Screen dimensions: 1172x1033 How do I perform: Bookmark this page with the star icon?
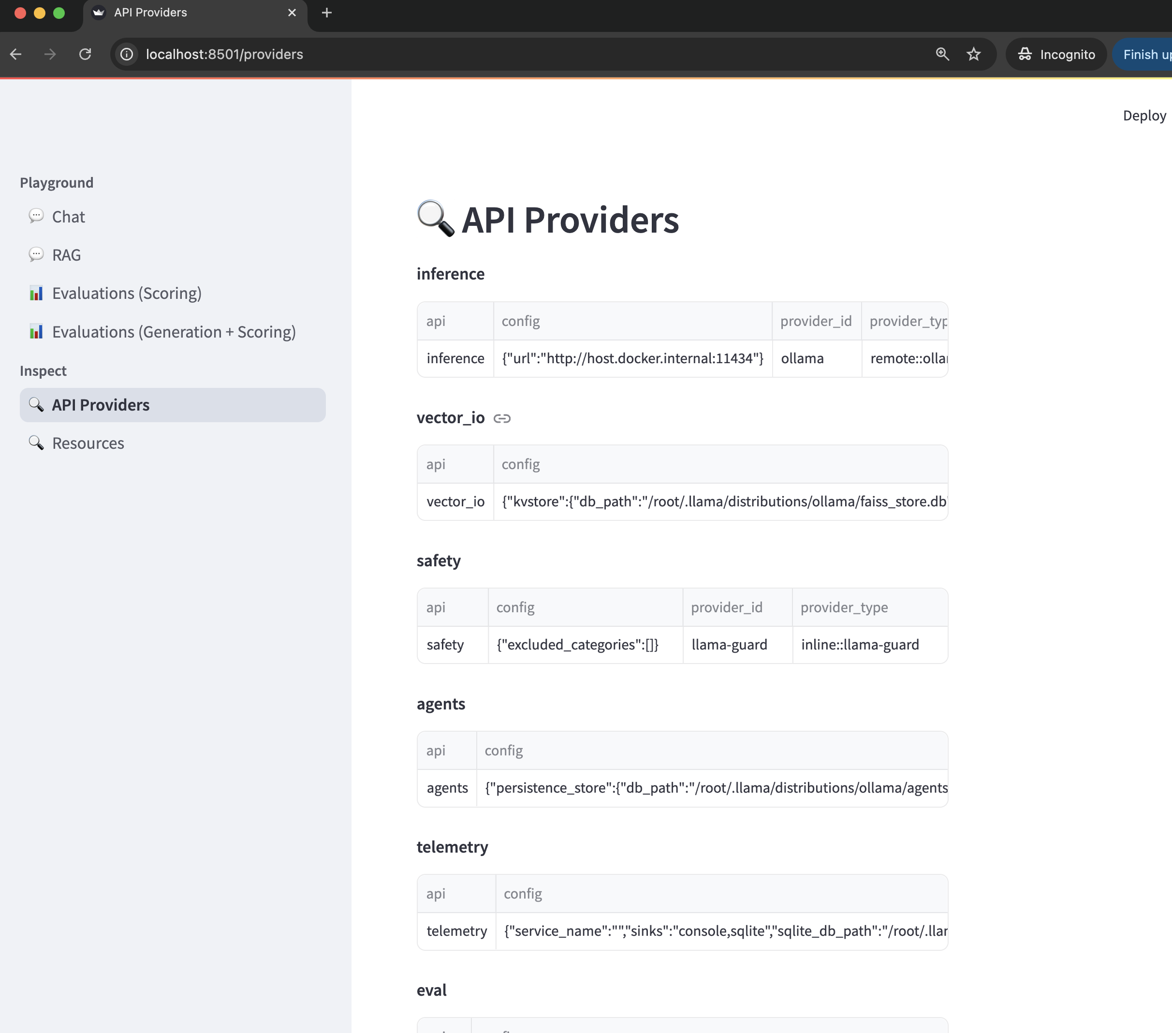click(x=974, y=55)
